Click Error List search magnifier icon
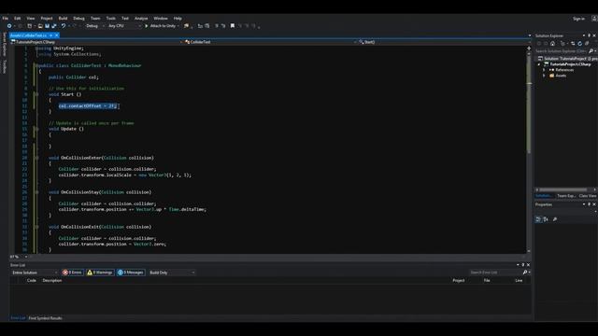598x336 pixels. (525, 273)
